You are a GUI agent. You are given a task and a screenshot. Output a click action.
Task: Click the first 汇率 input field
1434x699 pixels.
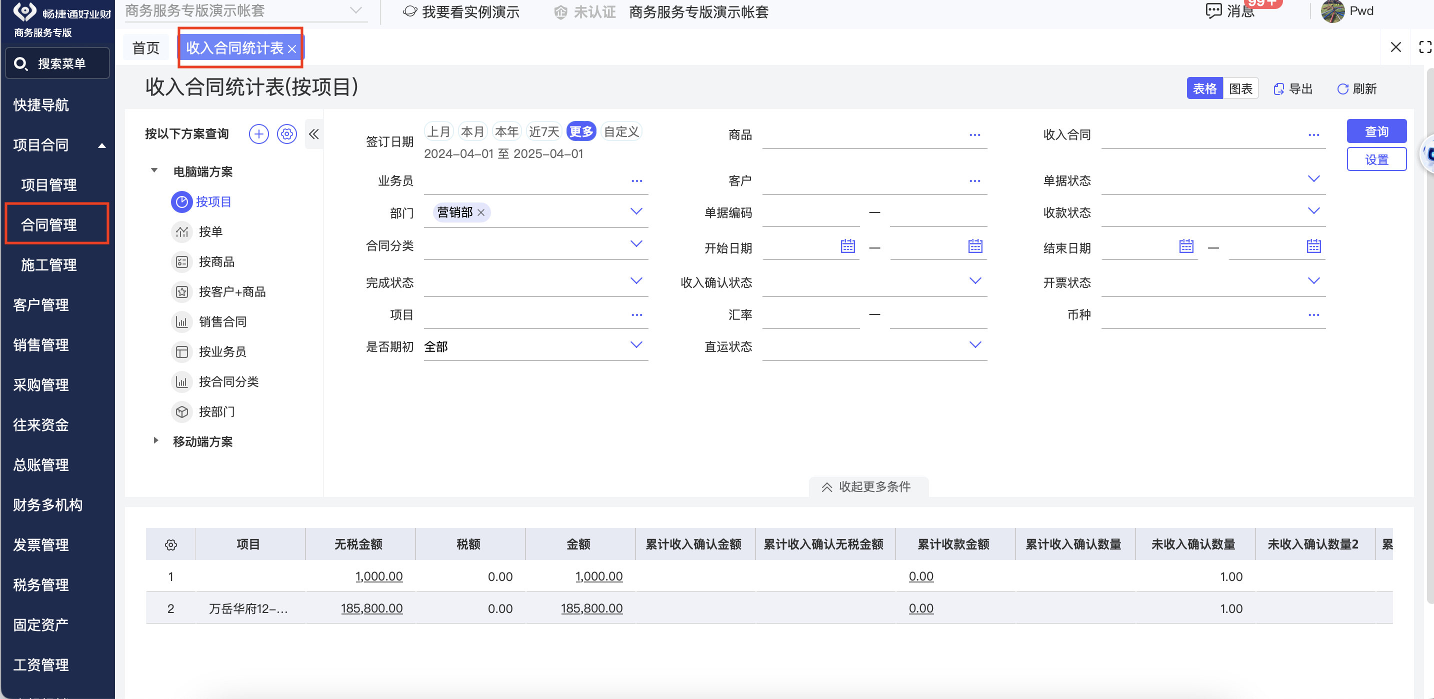pyautogui.click(x=811, y=315)
